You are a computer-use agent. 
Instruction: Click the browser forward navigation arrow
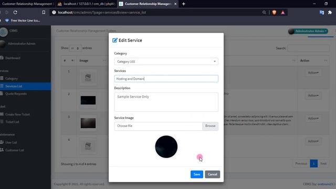pos(7,13)
